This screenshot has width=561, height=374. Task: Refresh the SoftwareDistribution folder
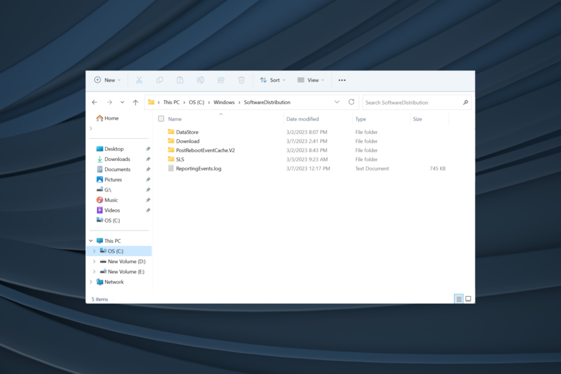pos(351,102)
